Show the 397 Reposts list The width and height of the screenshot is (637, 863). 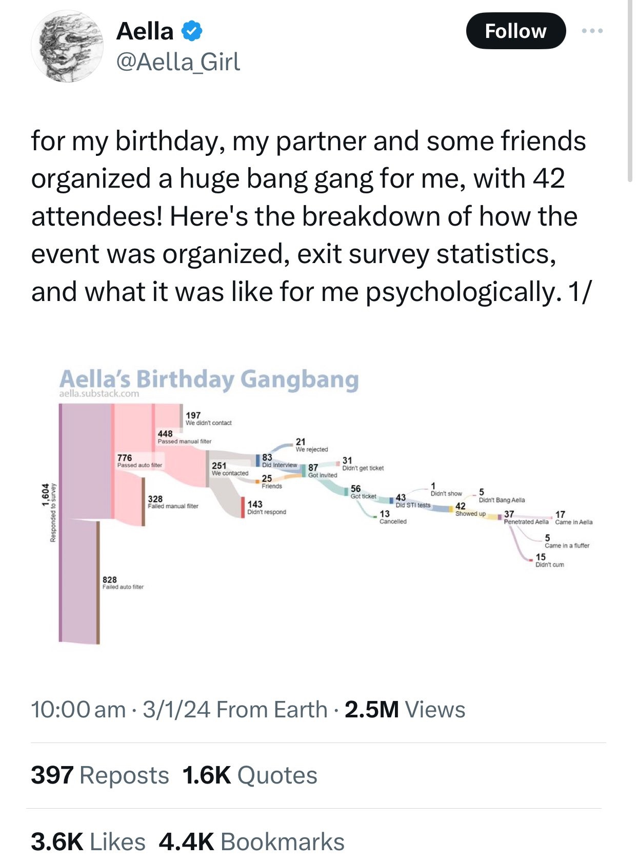[100, 775]
